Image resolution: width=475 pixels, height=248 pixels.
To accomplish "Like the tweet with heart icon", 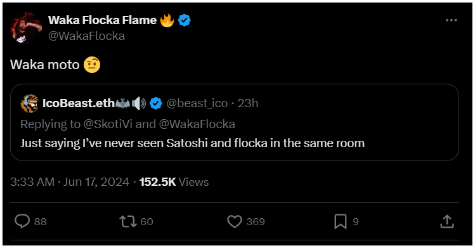I will pos(235,221).
